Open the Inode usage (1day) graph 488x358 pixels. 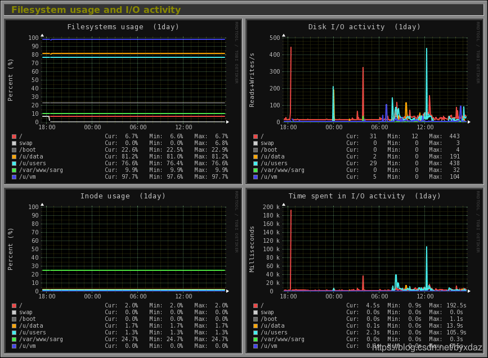pyautogui.click(x=123, y=271)
